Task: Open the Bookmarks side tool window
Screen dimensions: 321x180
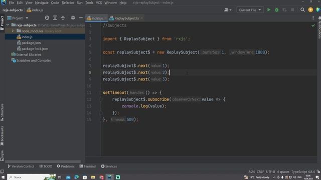Action: coord(2,135)
